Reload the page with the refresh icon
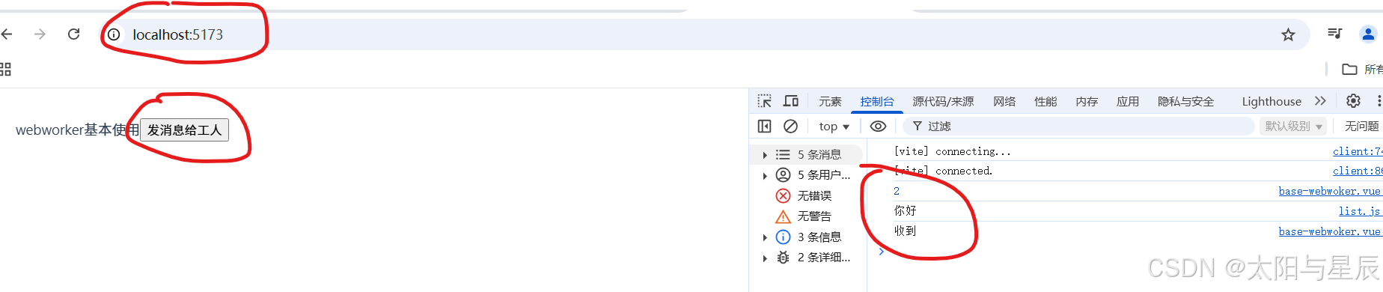This screenshot has width=1383, height=292. 73,34
